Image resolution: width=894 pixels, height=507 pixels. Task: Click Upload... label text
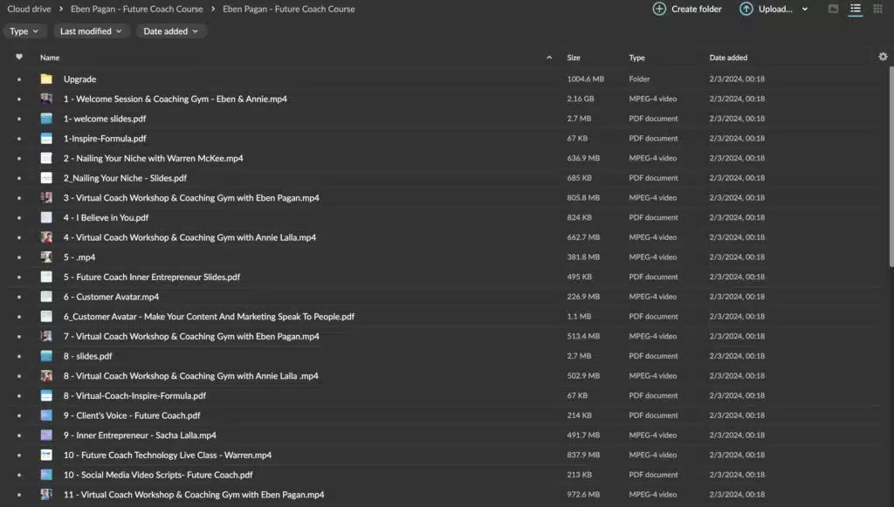click(x=775, y=9)
